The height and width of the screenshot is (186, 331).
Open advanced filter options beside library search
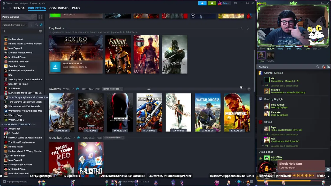pos(40,31)
